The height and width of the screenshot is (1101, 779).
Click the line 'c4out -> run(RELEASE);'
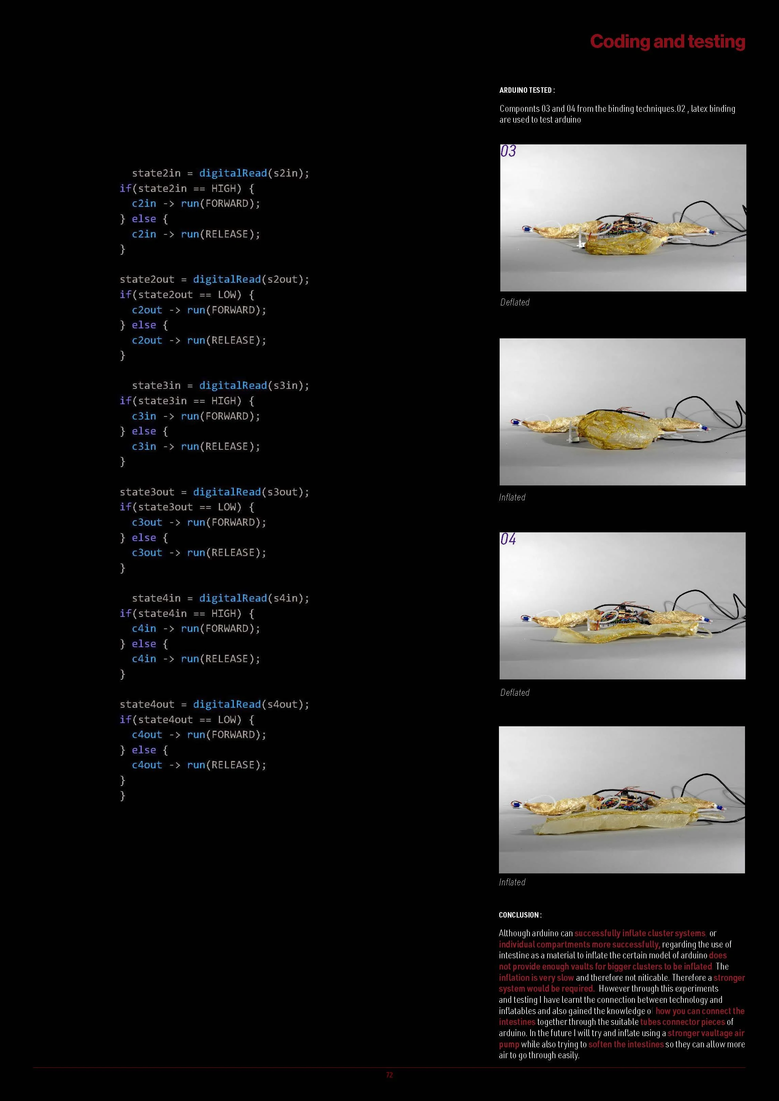coord(199,765)
